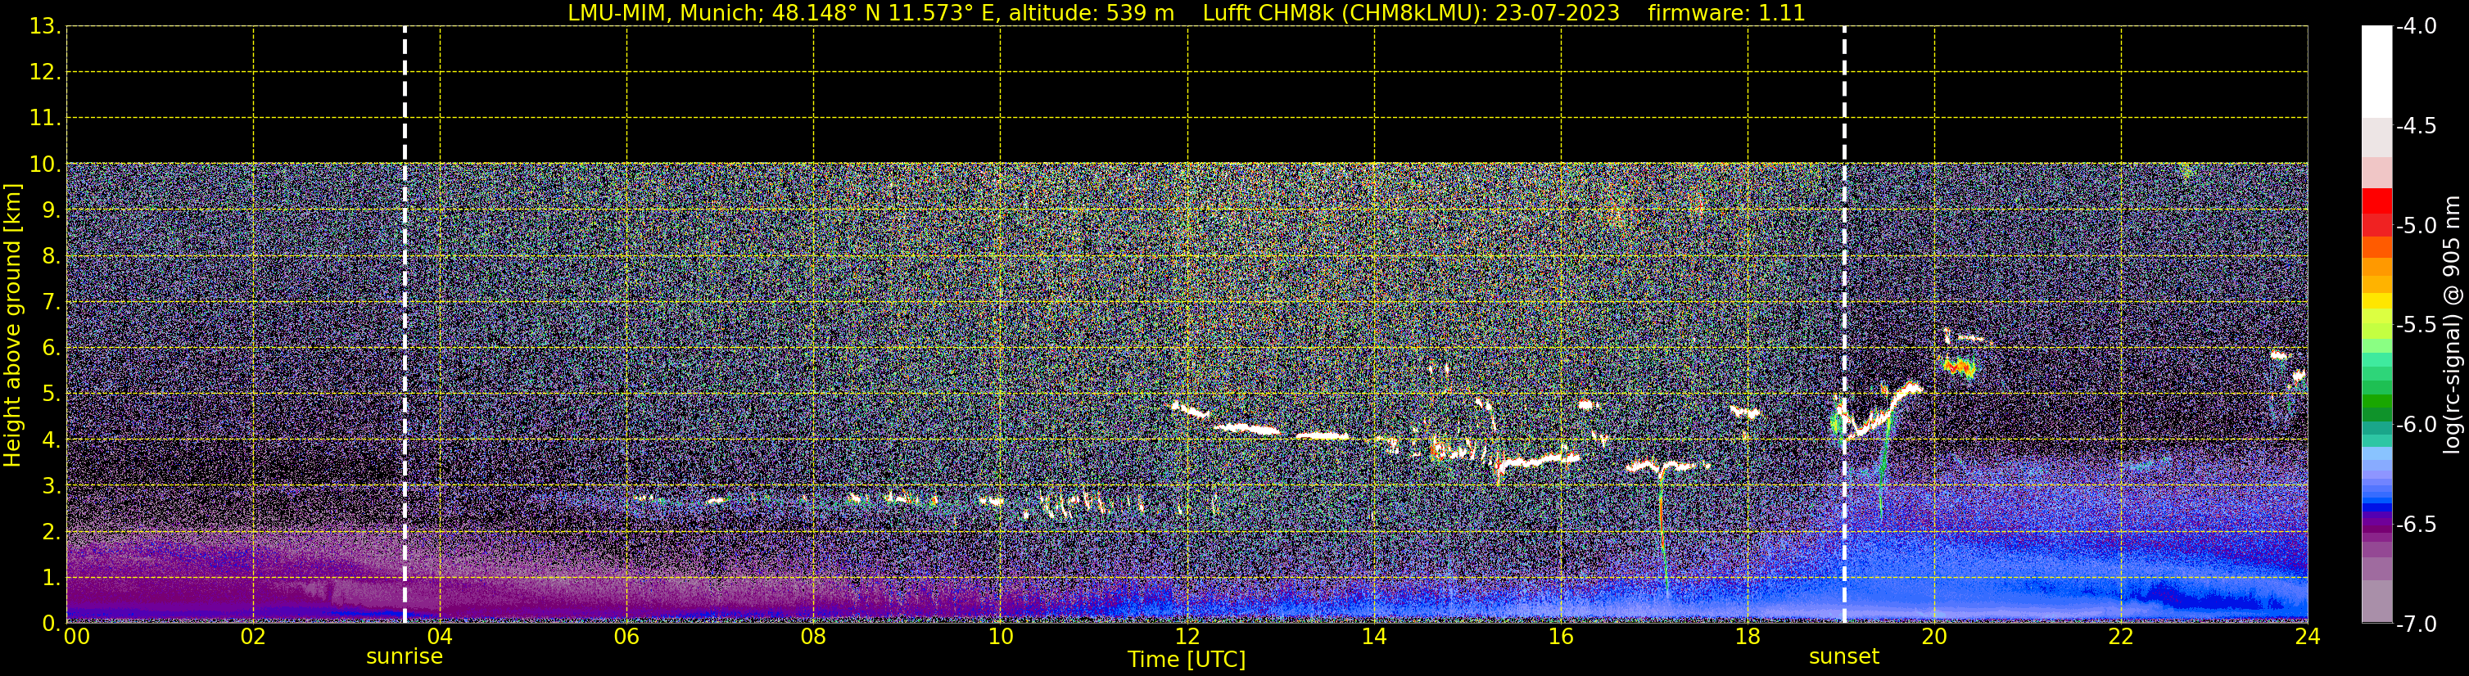Click the x-axis tick label '14'

coord(1374,637)
